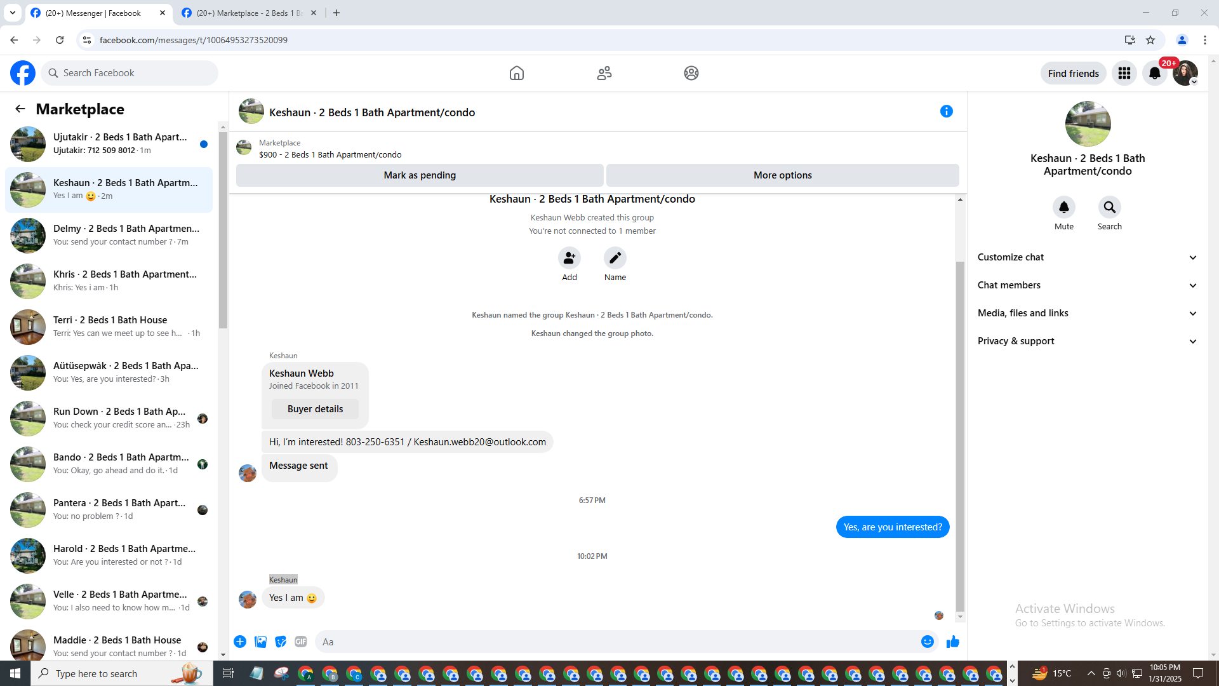Open Chrome profile icon
1219x686 pixels.
coord(1182,40)
